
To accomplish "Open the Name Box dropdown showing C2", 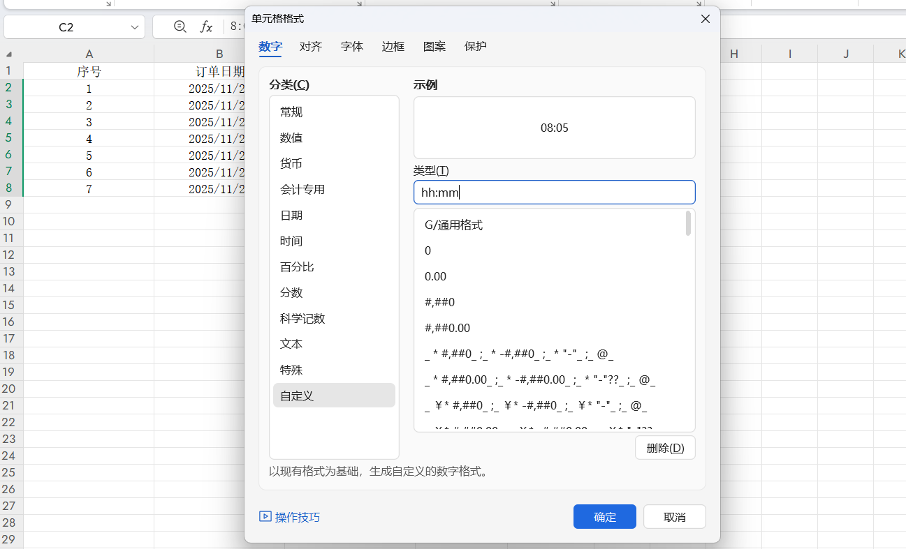I will click(135, 26).
